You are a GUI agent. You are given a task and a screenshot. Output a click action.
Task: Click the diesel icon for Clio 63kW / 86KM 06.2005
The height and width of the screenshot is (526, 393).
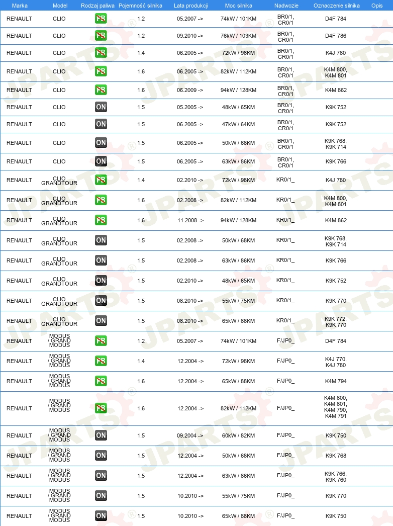[101, 161]
